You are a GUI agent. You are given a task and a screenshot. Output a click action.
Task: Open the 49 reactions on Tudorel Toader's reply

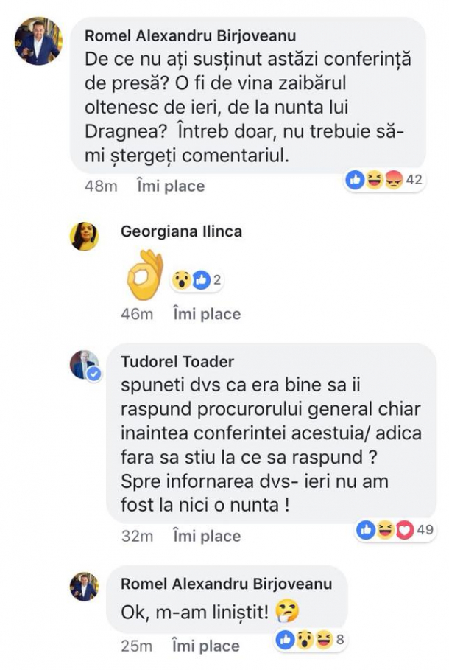(395, 528)
